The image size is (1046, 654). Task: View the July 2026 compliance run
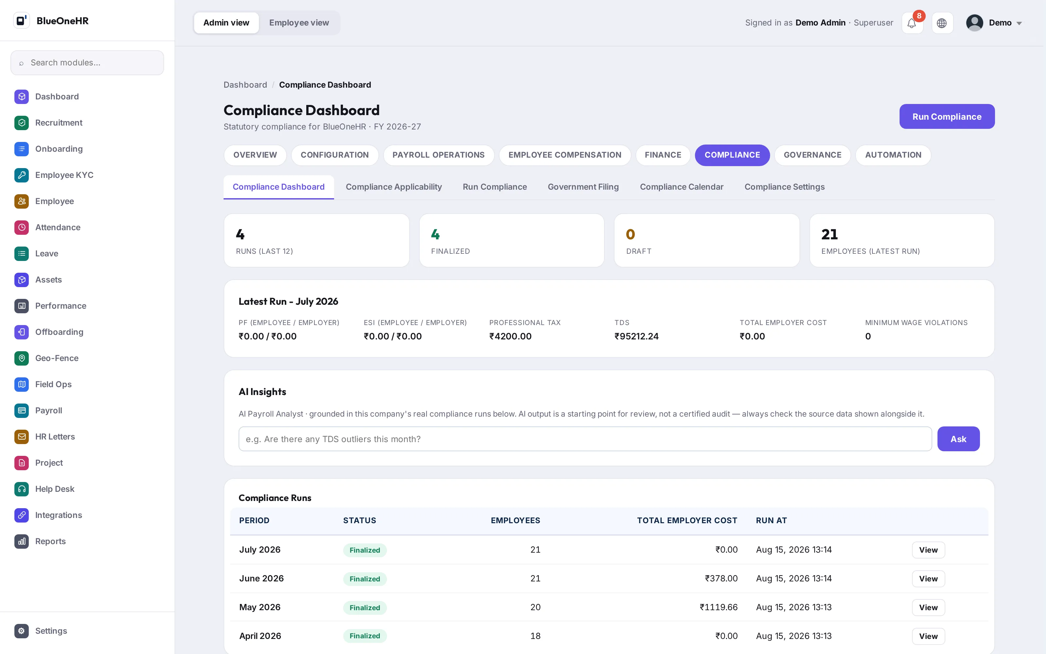coord(928,550)
